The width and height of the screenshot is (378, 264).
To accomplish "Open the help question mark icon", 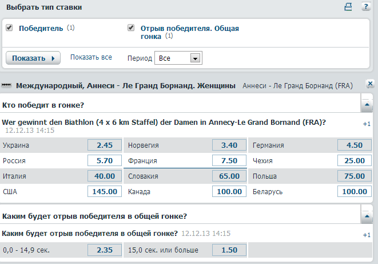I will click(366, 7).
